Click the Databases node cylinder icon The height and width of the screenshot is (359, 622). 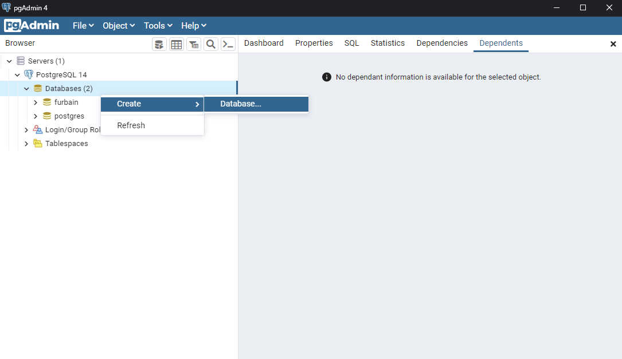click(38, 88)
